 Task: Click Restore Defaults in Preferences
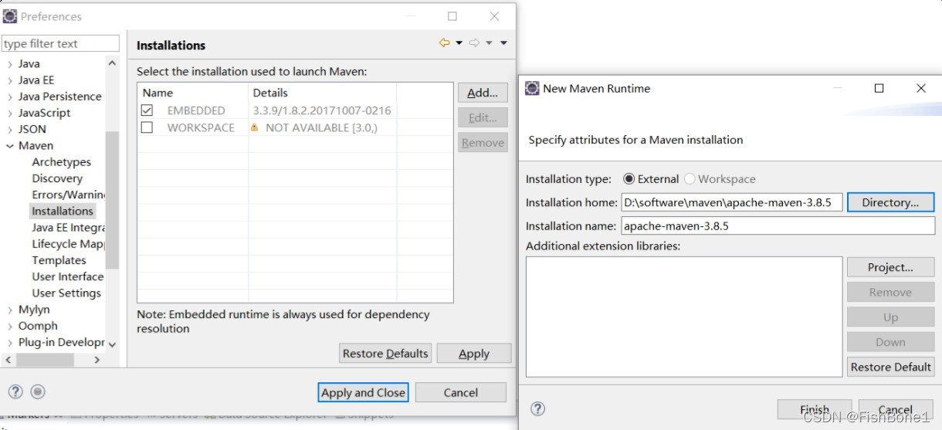tap(385, 354)
